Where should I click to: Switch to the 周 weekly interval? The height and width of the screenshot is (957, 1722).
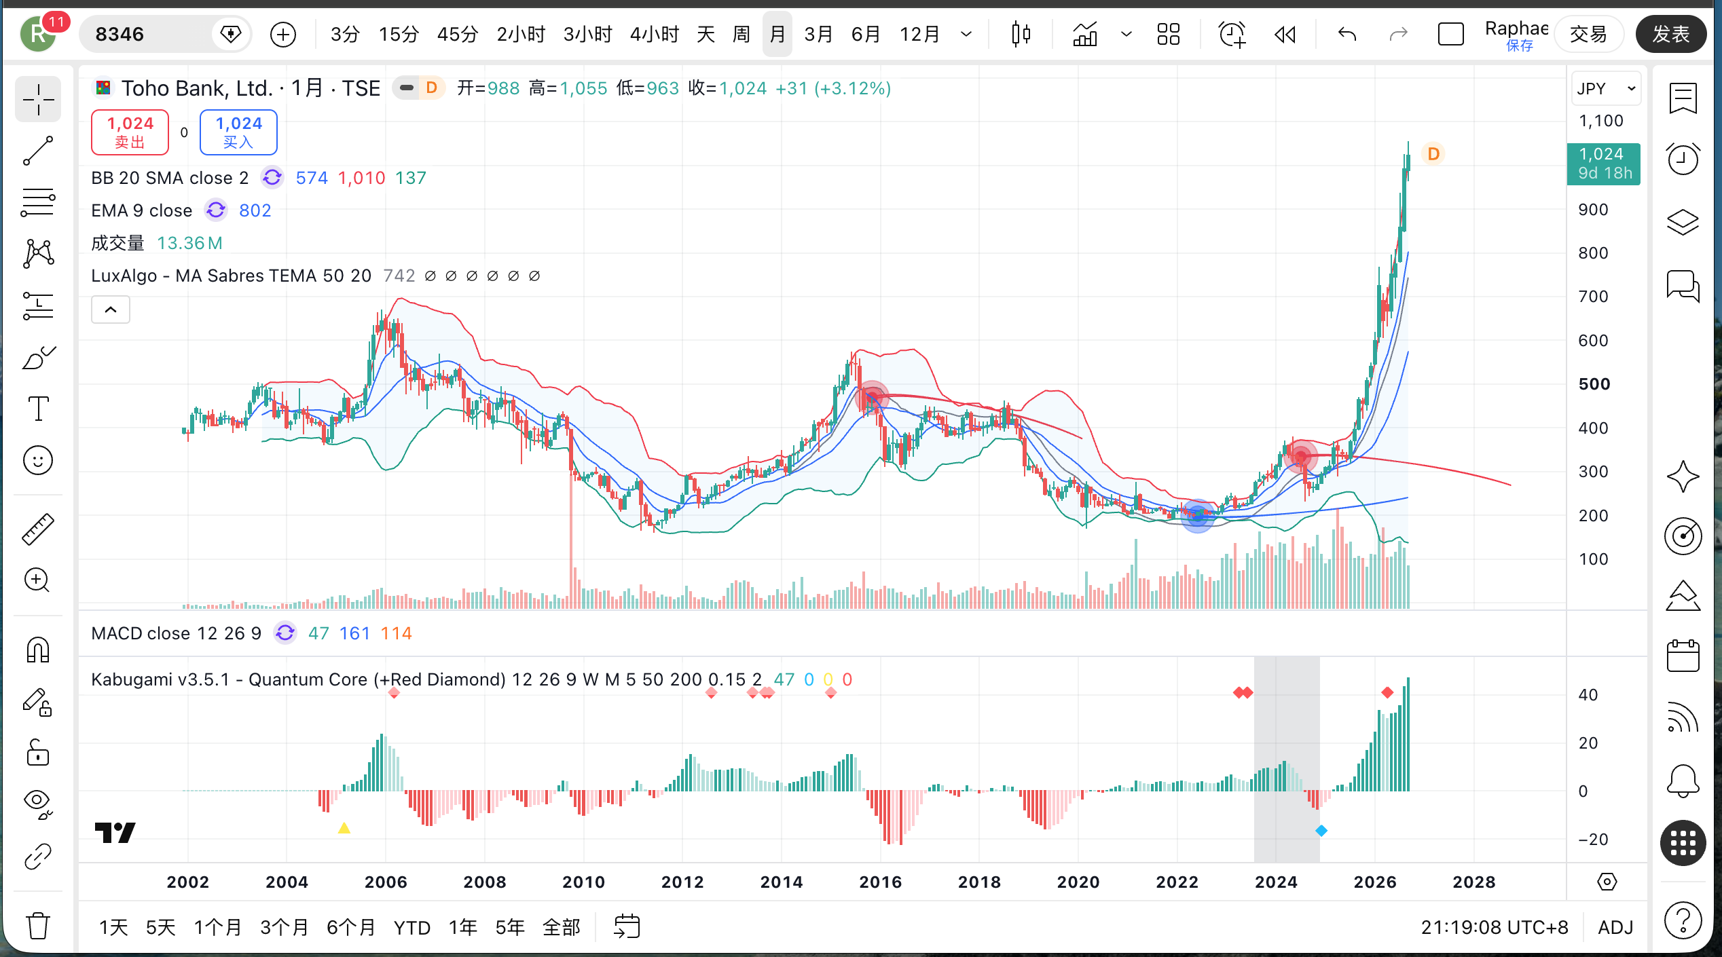coord(741,34)
